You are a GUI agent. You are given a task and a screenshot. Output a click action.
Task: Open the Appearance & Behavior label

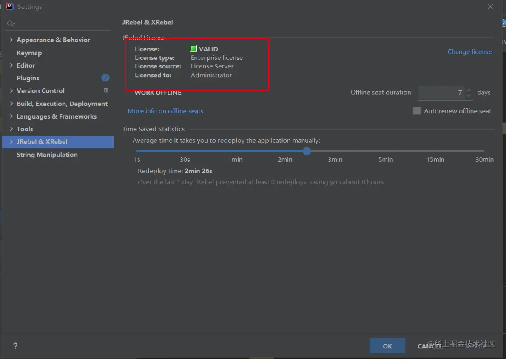point(54,40)
